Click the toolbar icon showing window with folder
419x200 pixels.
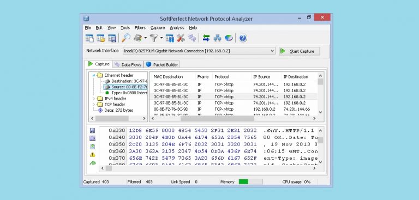coord(101,38)
